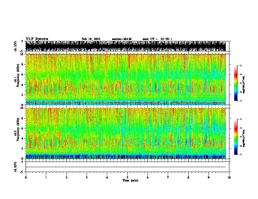The width and height of the screenshot is (258, 199).
Task: Click the ch.2 spectrogram color bar
Action: [x=236, y=137]
